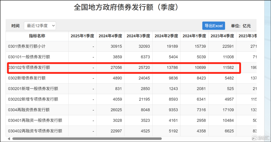Select the row label 030102专项债券发行额
271x142 pixels.
tap(29, 67)
